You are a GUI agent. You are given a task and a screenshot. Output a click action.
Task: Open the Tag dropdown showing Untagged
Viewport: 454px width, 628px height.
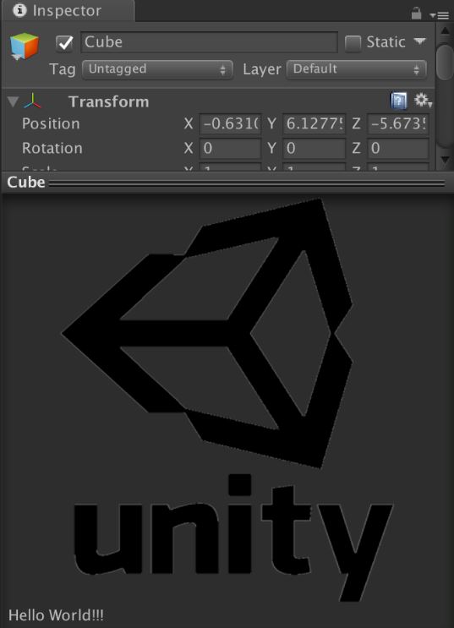tap(157, 69)
